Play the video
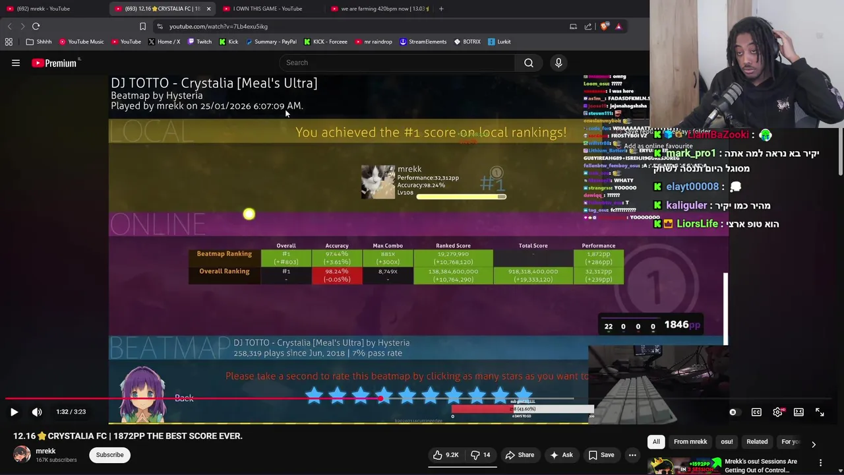The image size is (844, 475). pyautogui.click(x=14, y=412)
